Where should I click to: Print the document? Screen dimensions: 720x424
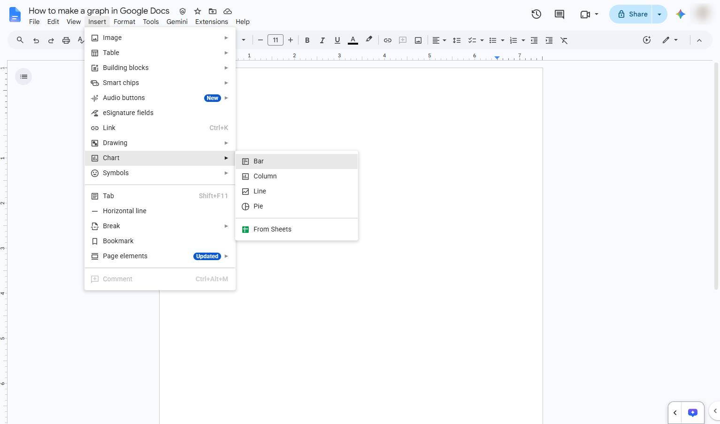[66, 40]
